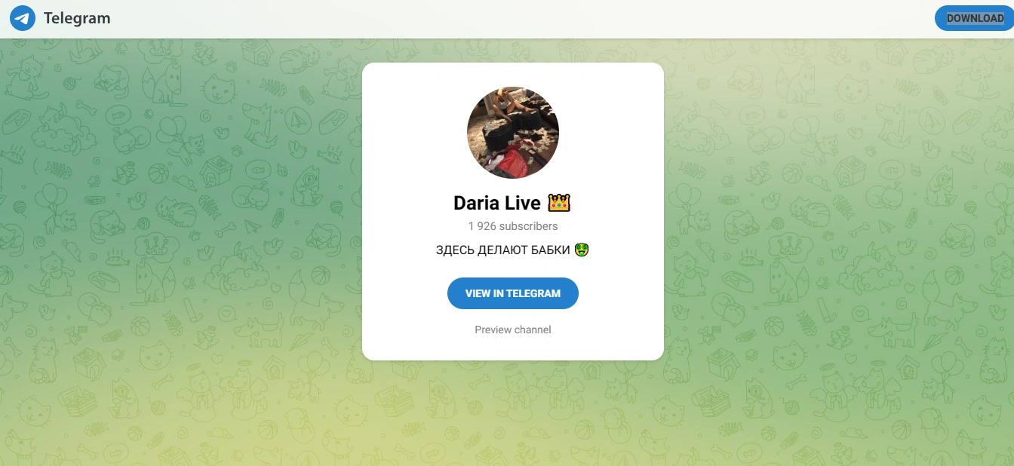
Task: Click doodle background beneath the channel card
Action: coord(513,415)
